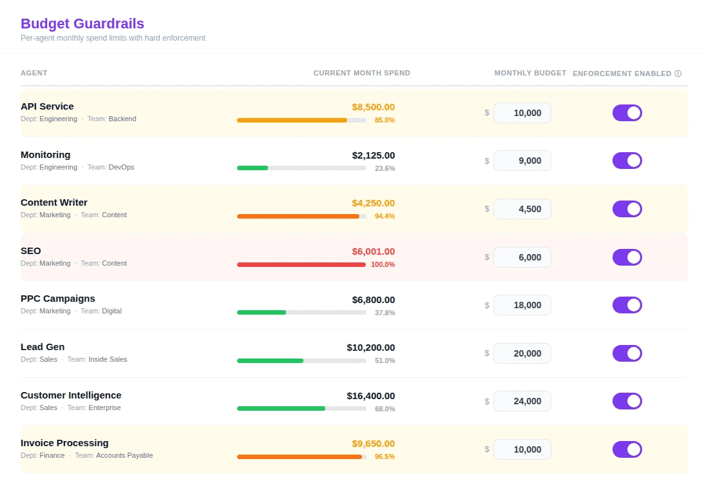
Task: Click the Enforcement Enabled info icon
Action: click(x=678, y=74)
